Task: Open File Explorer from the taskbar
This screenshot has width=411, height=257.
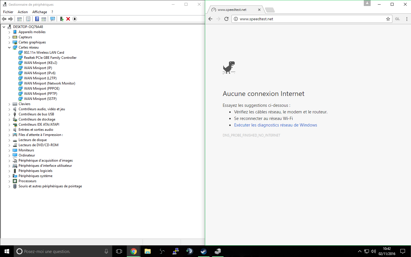Action: pos(147,251)
